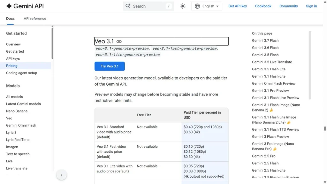
Task: Open Latest Gemini models sidebar item
Action: [23, 104]
